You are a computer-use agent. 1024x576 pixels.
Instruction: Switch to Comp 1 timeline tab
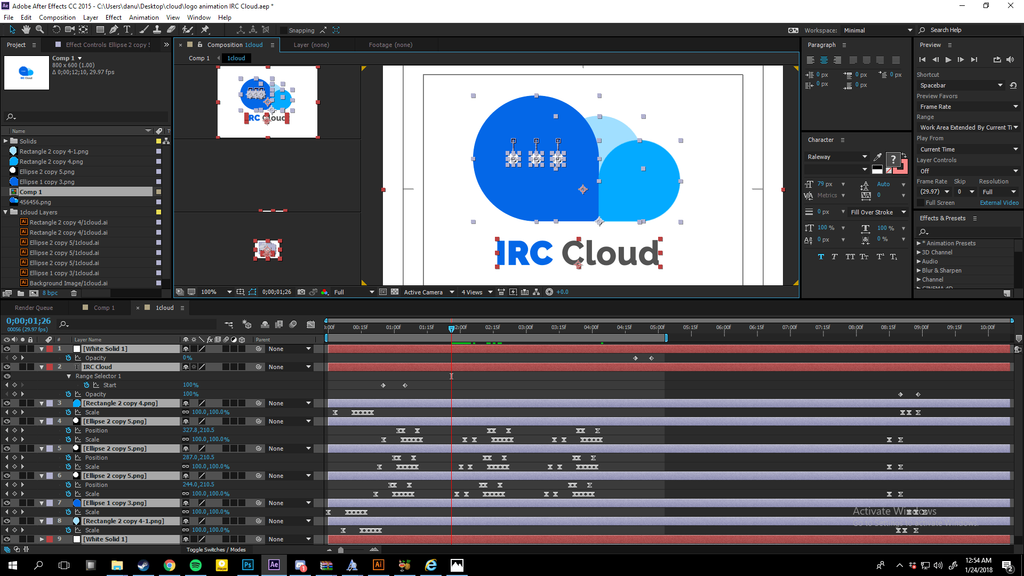(104, 308)
